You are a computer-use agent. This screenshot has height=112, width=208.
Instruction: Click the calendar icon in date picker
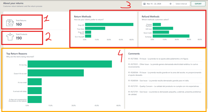[145, 4]
